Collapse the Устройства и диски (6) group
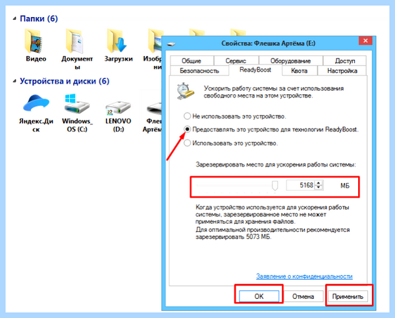Image resolution: width=395 pixels, height=318 pixels. (x=15, y=81)
